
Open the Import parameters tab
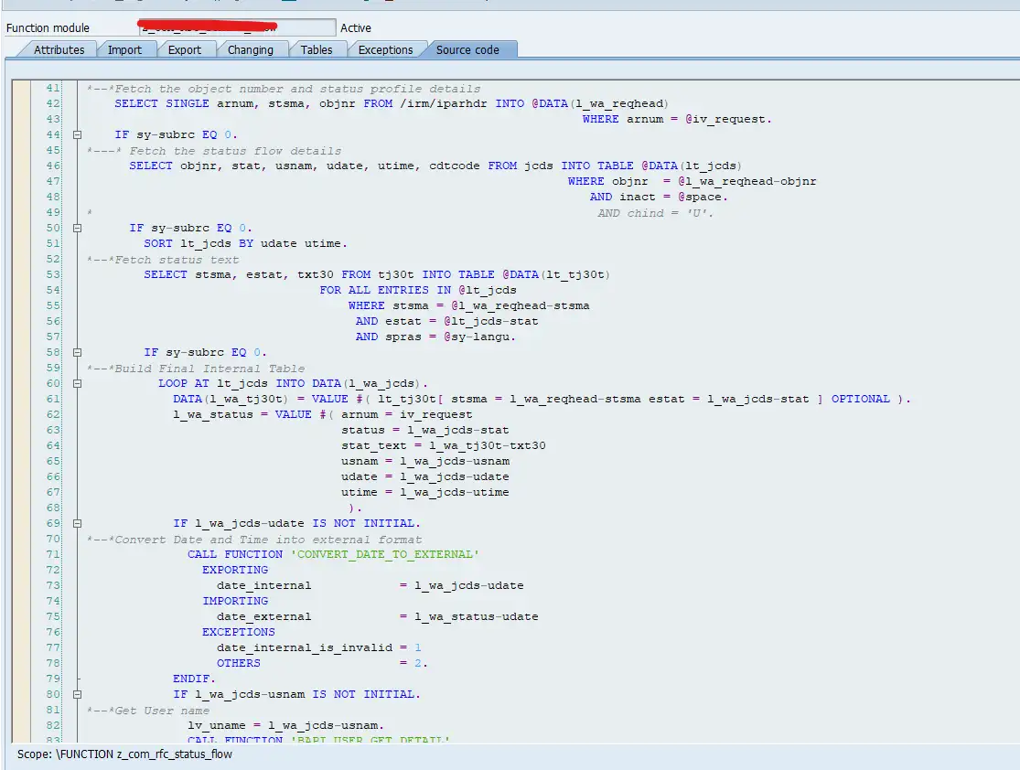125,50
